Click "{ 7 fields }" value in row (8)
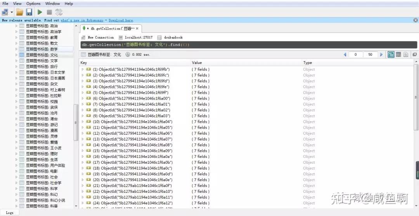This screenshot has height=216, width=419. pos(201,110)
